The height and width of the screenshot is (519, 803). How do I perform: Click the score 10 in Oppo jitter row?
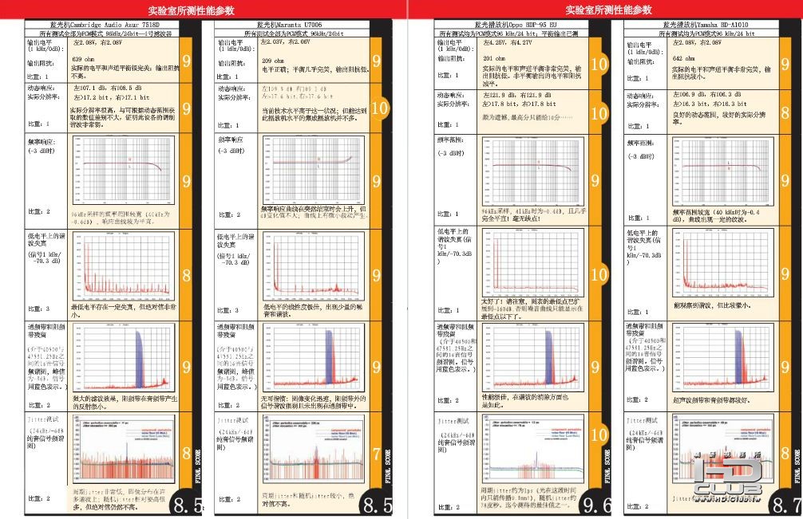tap(599, 434)
